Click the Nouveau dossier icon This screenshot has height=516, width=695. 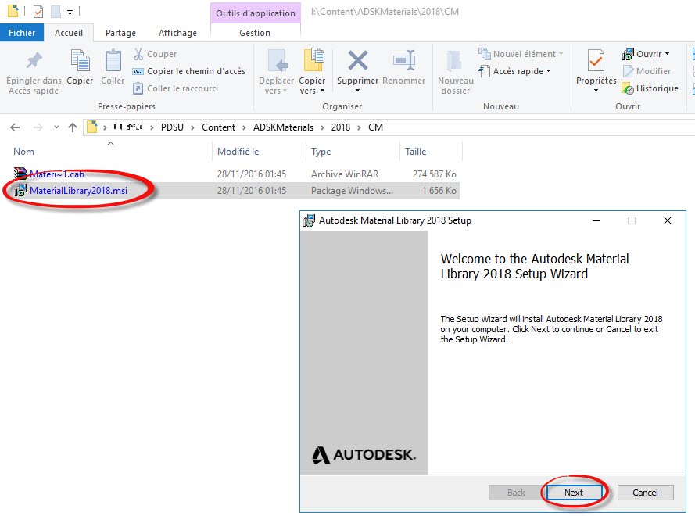(454, 61)
